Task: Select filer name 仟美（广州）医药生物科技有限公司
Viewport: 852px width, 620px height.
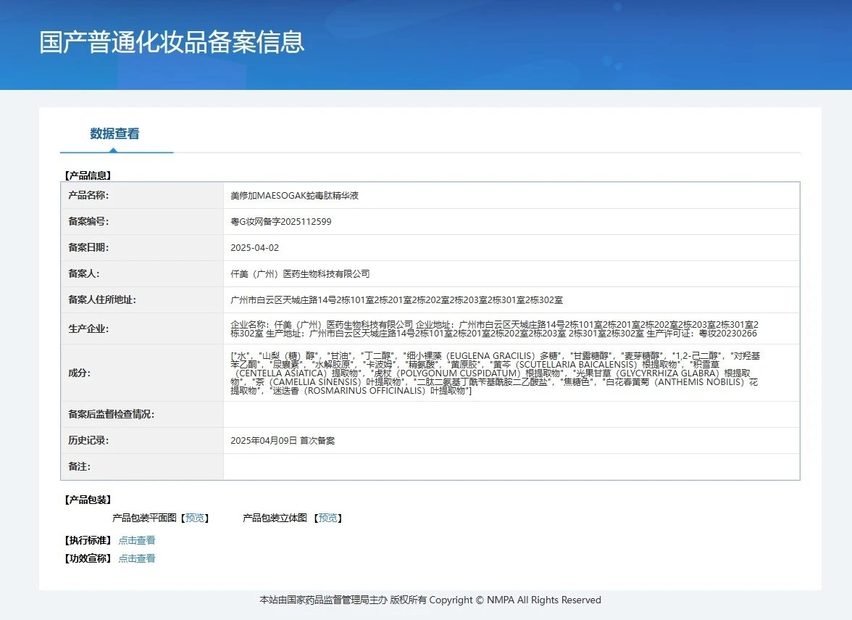Action: [x=300, y=273]
